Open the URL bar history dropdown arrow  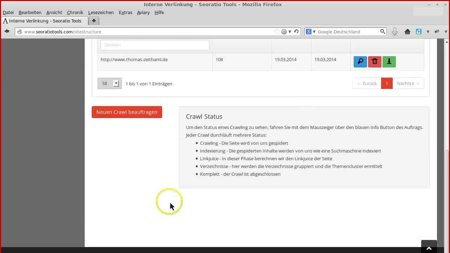pos(290,32)
